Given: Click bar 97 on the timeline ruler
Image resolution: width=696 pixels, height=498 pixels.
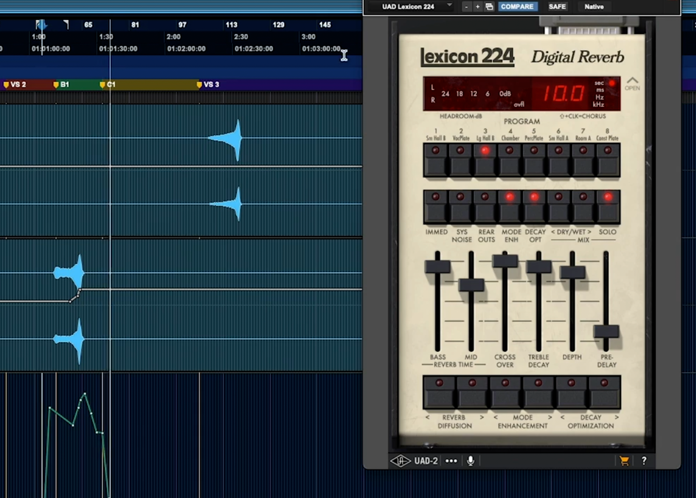Looking at the screenshot, I should coord(182,25).
